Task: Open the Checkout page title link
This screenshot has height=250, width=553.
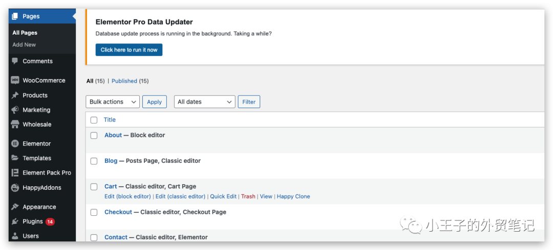Action: coord(118,212)
